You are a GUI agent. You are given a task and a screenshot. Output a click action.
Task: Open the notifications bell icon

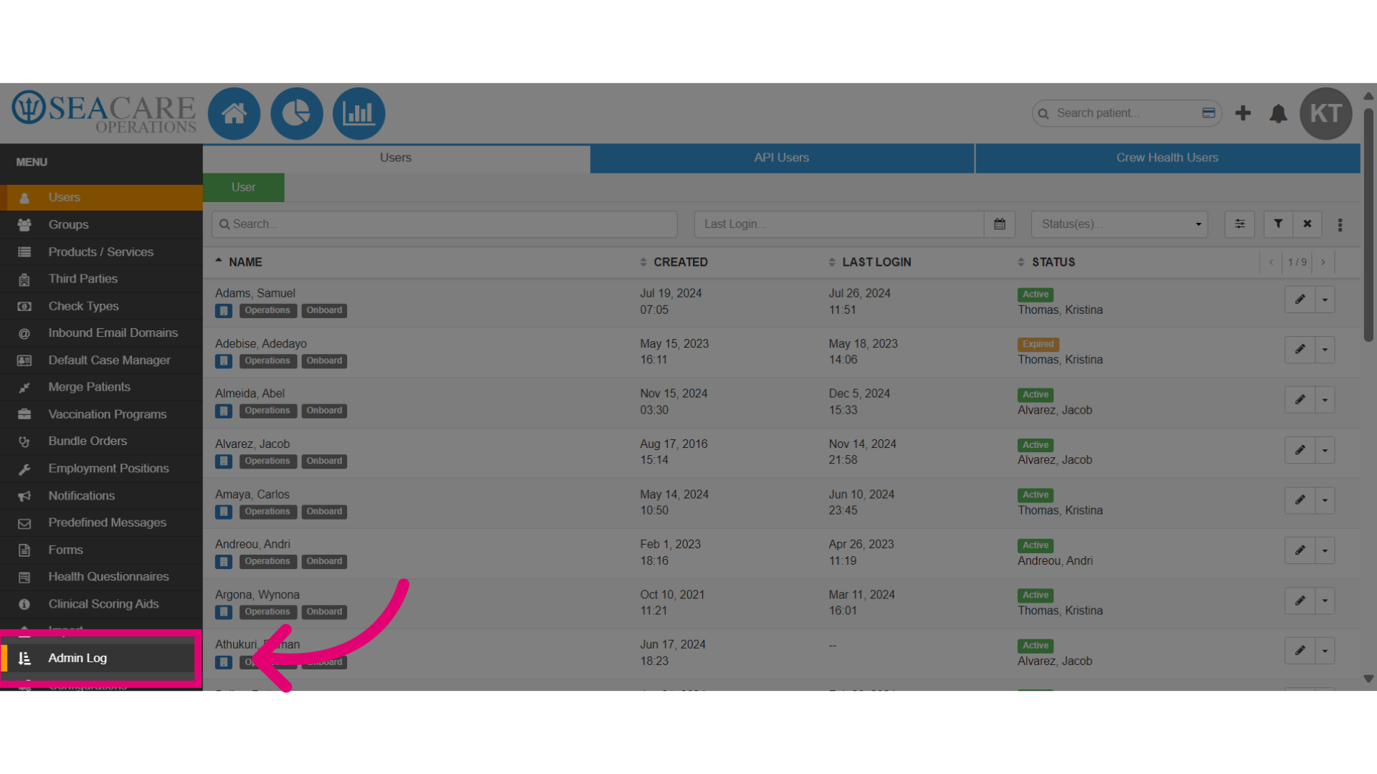point(1278,113)
